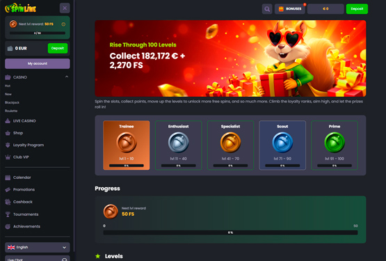The image size is (386, 261).
Task: Click the € 0 balance box in header
Action: [x=325, y=9]
